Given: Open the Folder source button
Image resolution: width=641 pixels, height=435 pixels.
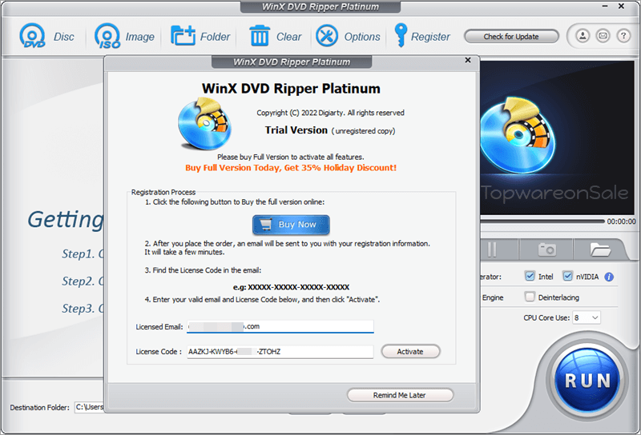Looking at the screenshot, I should (183, 36).
